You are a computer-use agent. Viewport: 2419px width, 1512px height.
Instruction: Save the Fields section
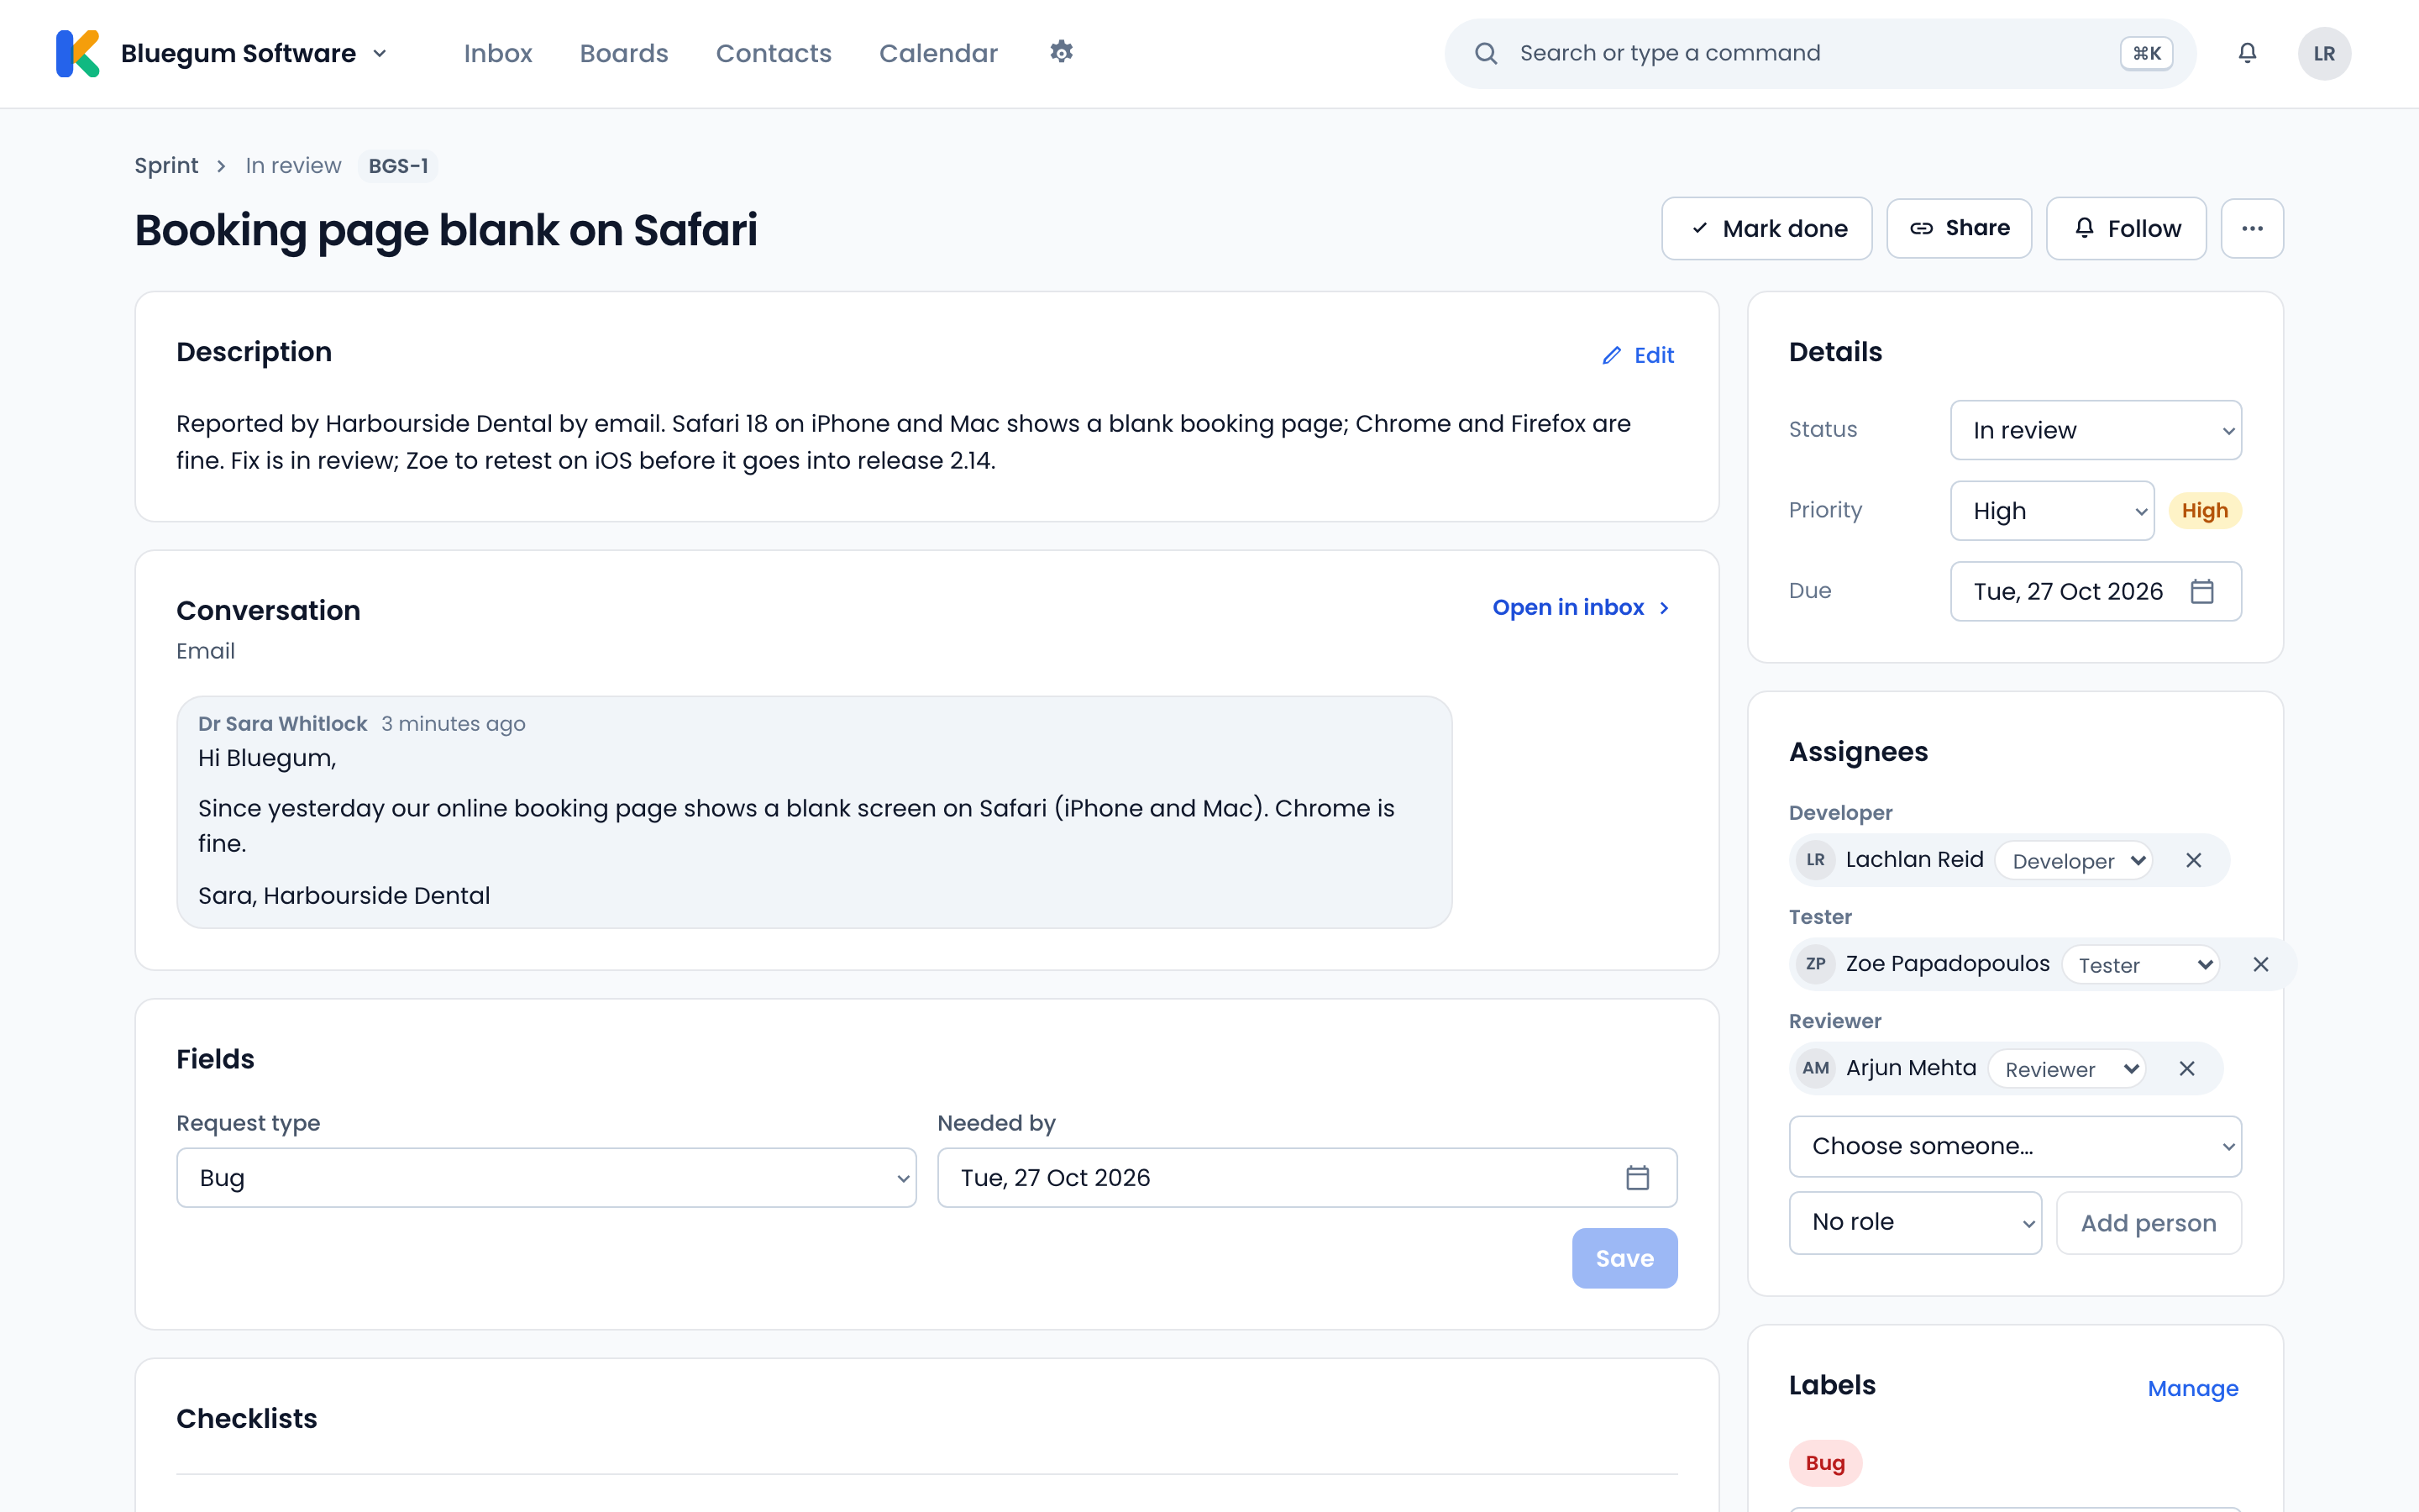[1624, 1258]
